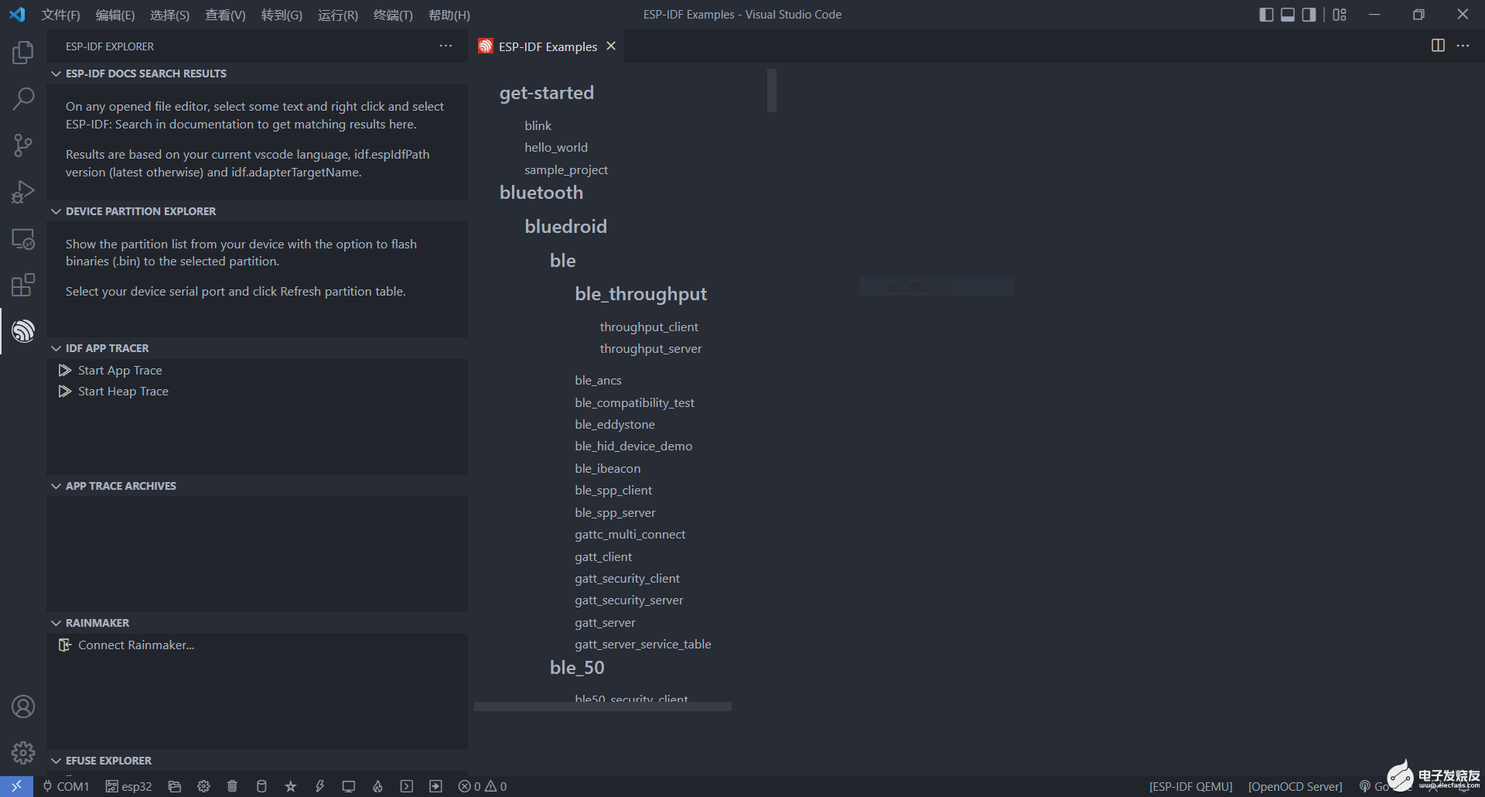Toggle the bottom panel layout
The width and height of the screenshot is (1485, 797).
(x=1288, y=15)
